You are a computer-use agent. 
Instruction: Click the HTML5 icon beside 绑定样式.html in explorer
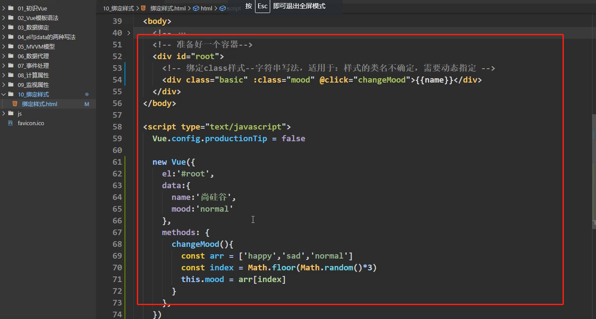coord(15,104)
